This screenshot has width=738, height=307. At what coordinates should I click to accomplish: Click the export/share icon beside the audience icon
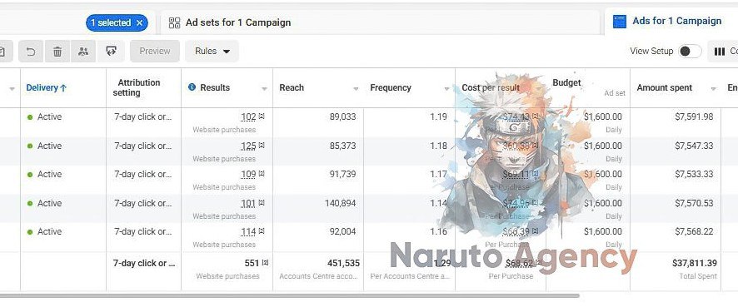[x=111, y=52]
